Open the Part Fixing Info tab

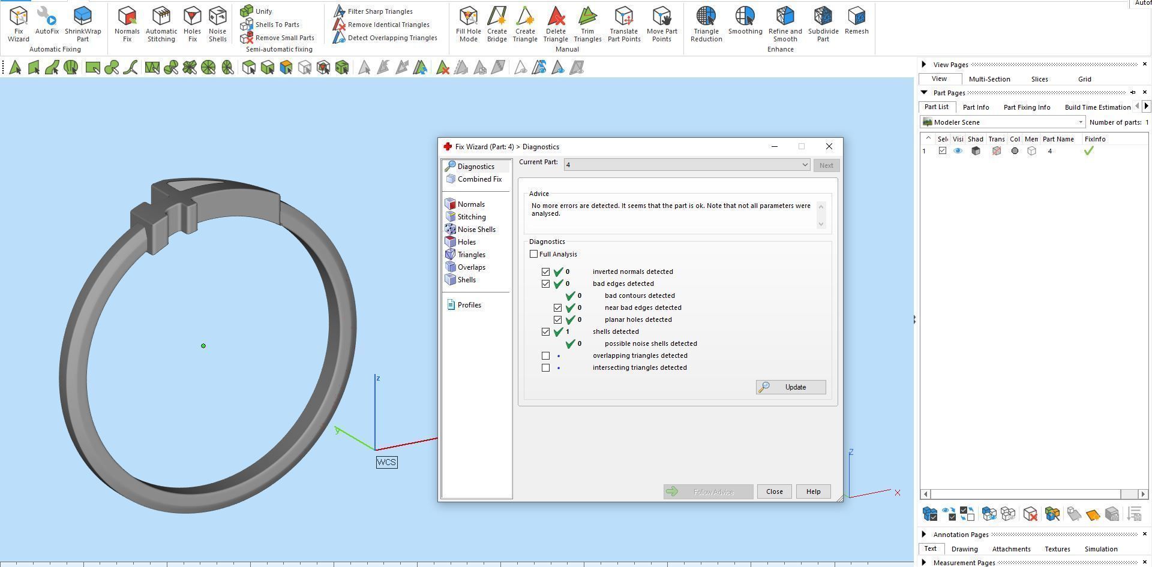pos(1027,107)
